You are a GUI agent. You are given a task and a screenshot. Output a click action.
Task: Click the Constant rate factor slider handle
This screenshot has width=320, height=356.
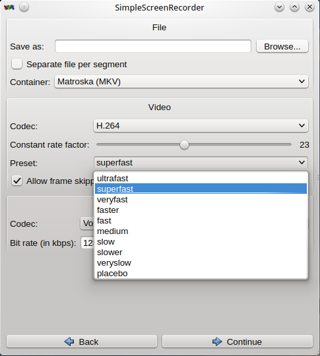click(184, 145)
